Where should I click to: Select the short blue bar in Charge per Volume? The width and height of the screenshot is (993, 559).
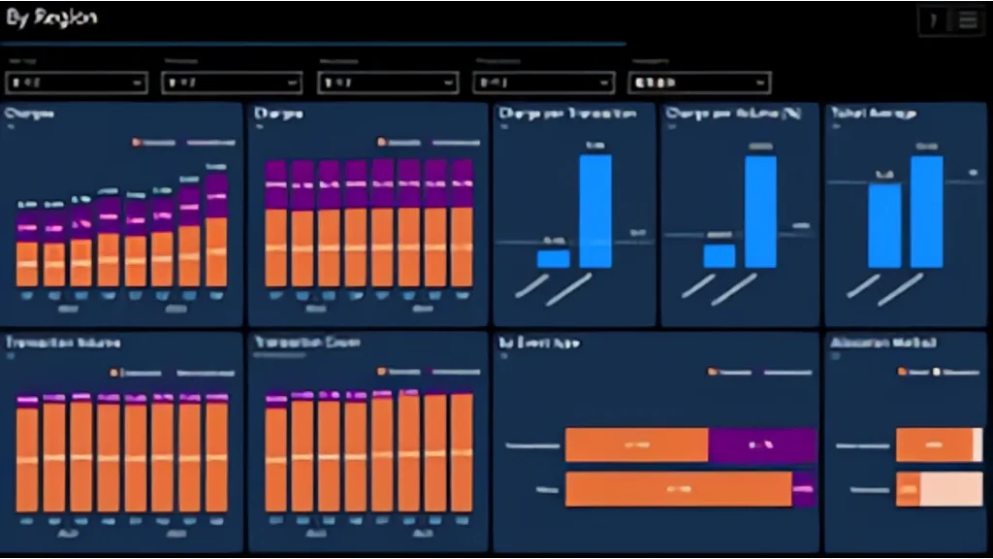[720, 255]
